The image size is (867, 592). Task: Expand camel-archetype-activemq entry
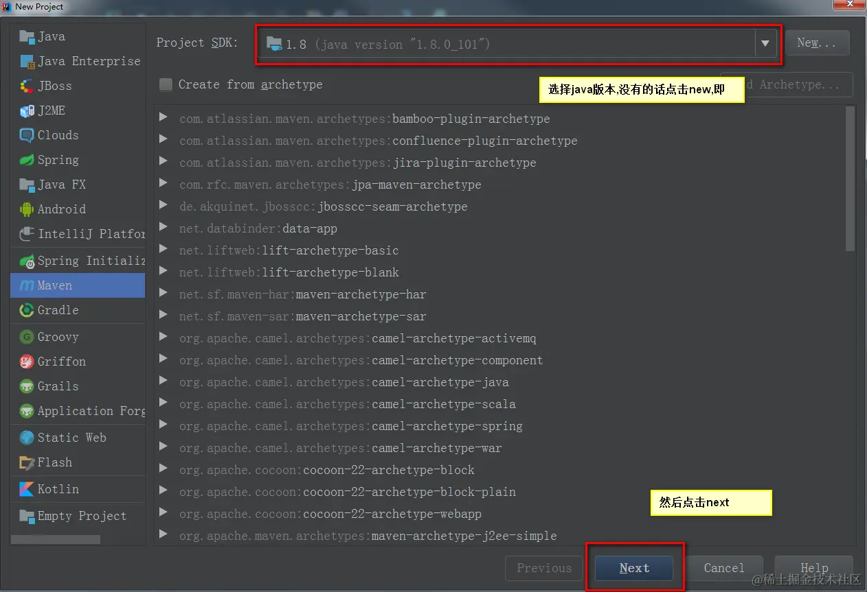point(163,338)
